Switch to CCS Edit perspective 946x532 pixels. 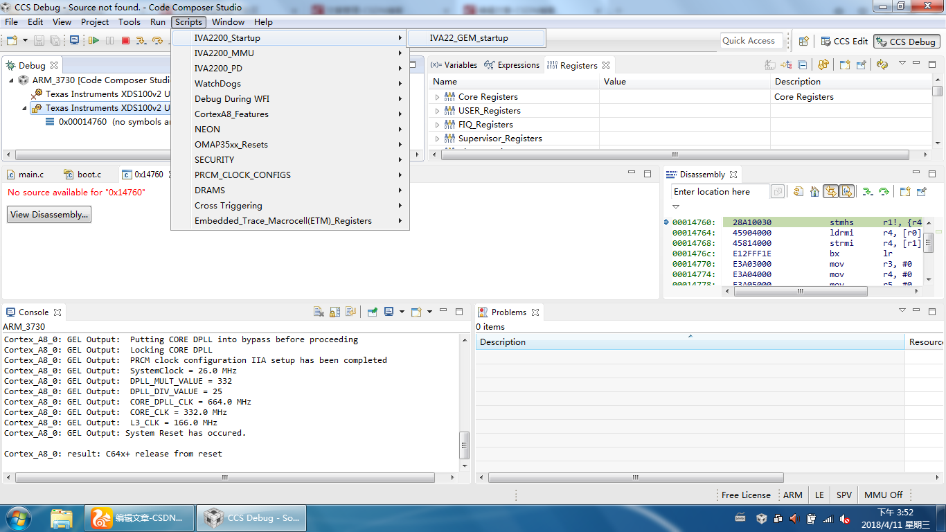tap(844, 42)
